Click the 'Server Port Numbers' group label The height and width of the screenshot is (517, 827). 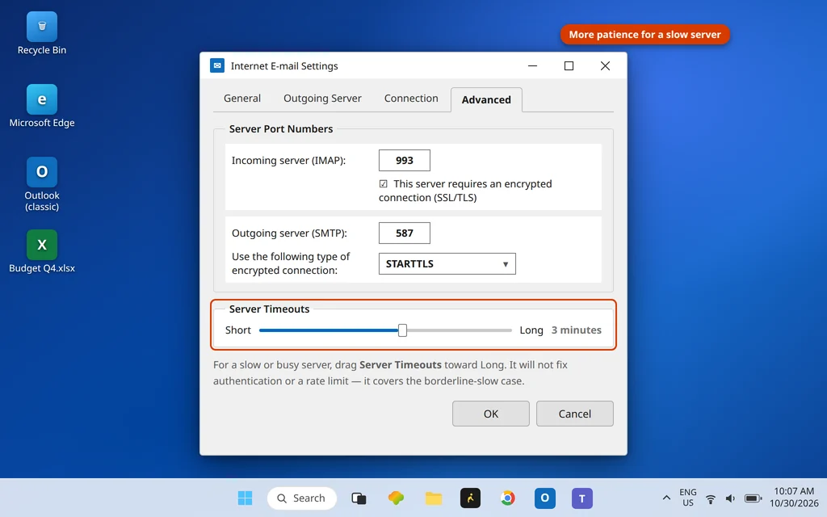pos(281,128)
